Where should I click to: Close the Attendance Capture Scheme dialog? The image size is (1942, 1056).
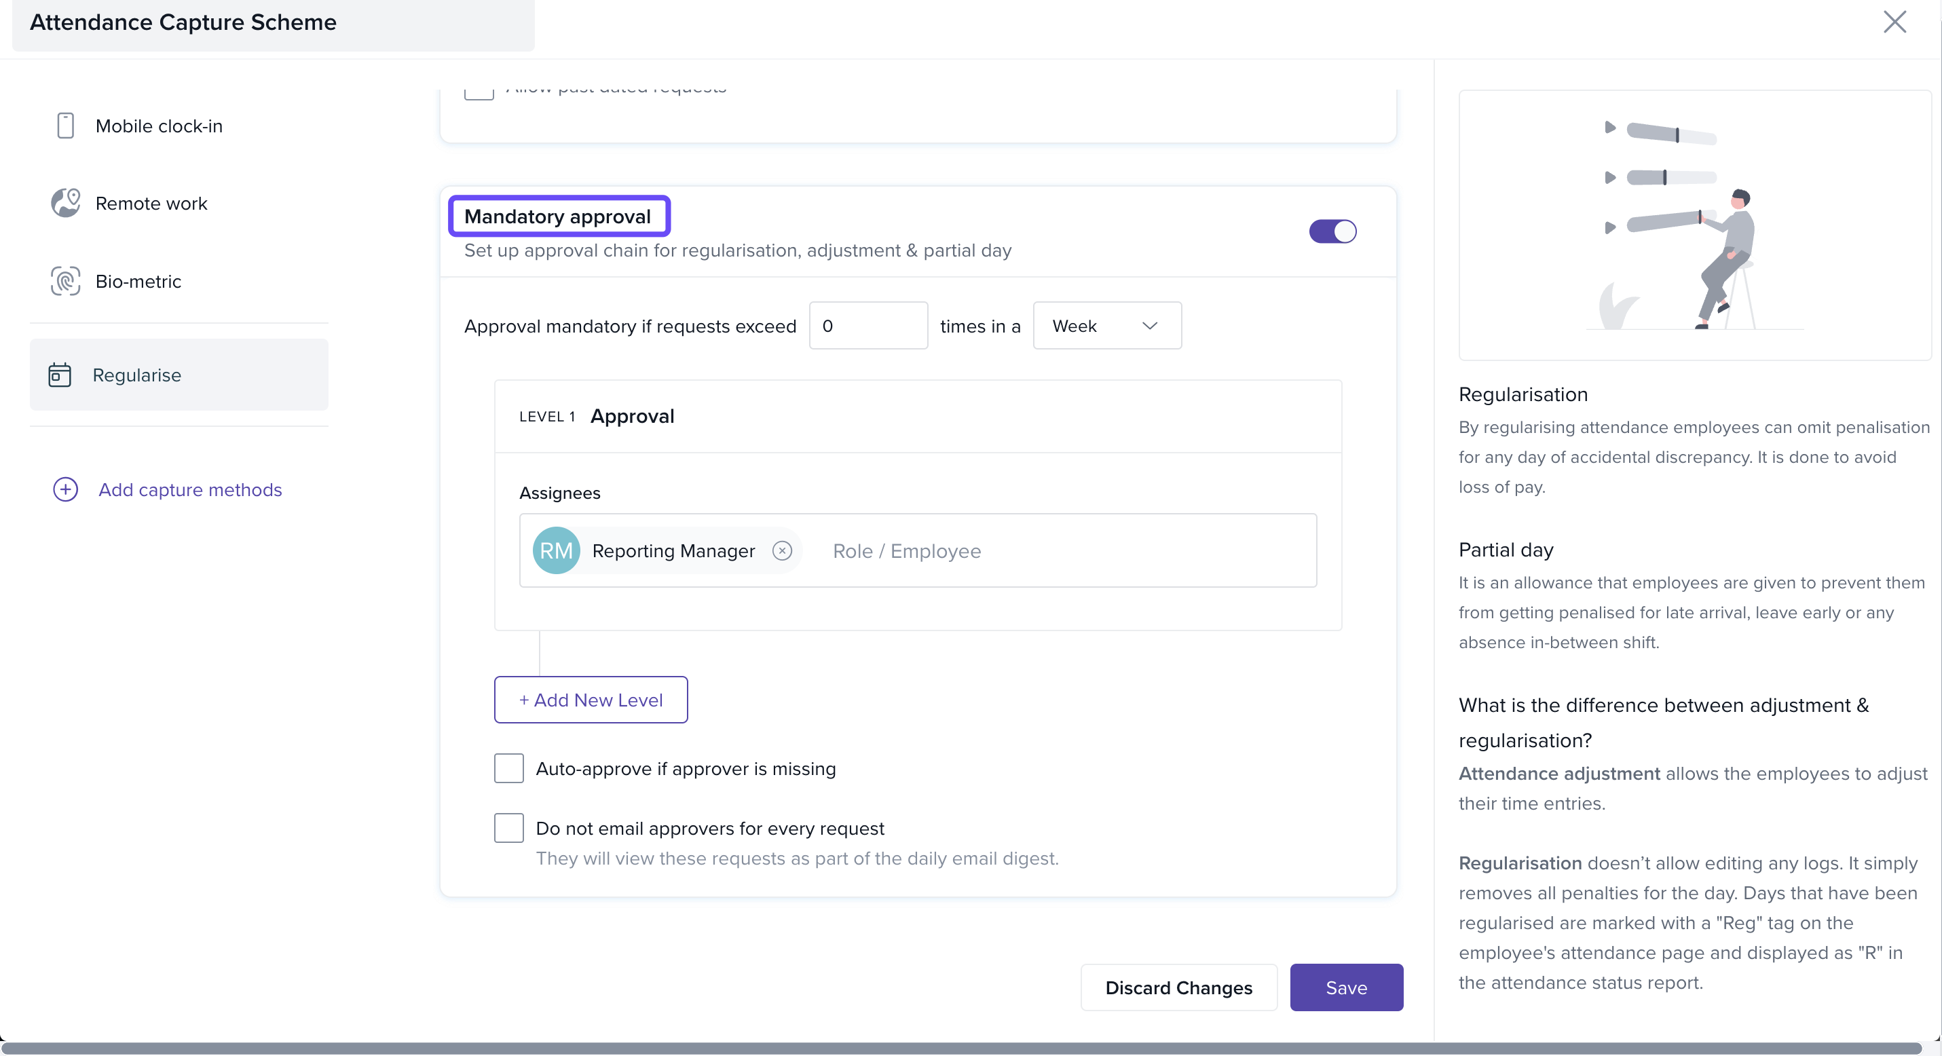[1894, 22]
